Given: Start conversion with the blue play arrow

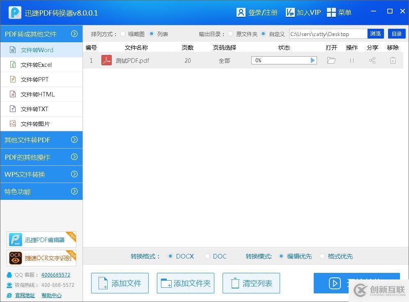Looking at the screenshot, I should click(313, 60).
